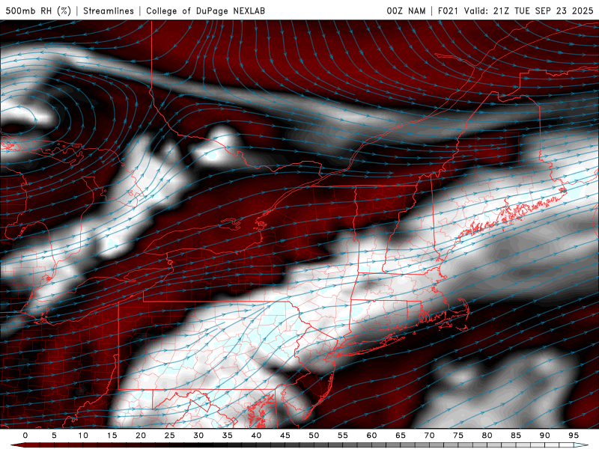
Task: Click the 'F021' forecast hour label
Action: point(448,10)
